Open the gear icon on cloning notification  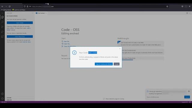(x=189, y=91)
